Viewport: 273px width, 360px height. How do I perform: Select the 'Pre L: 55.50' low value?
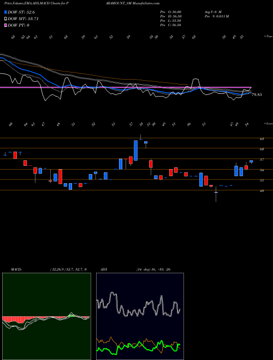[x=170, y=21]
